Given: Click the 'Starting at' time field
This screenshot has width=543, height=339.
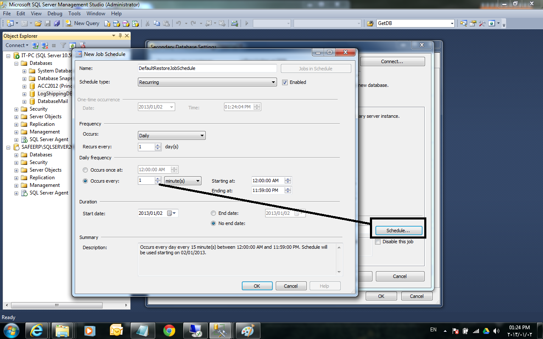Looking at the screenshot, I should point(271,181).
